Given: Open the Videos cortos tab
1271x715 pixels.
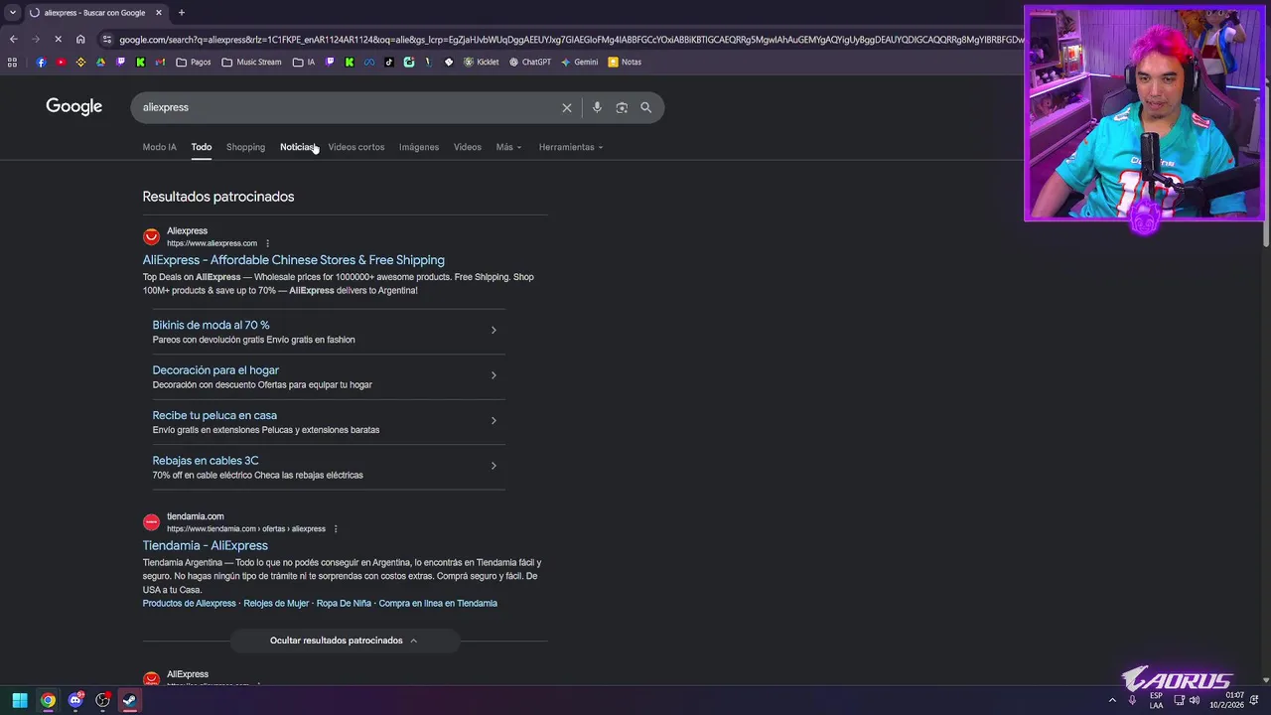Looking at the screenshot, I should pos(356,147).
